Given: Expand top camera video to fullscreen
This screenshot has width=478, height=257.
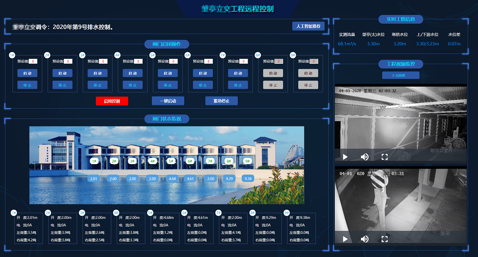Looking at the screenshot, I should (385, 157).
